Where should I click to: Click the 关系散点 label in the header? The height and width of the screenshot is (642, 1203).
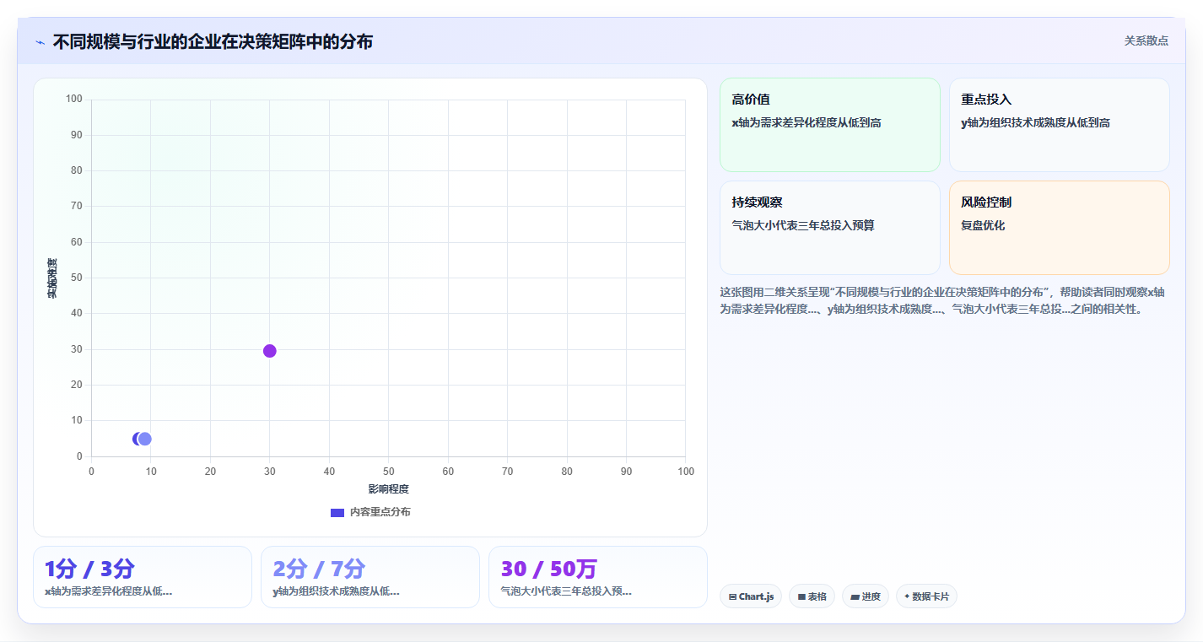pyautogui.click(x=1146, y=40)
